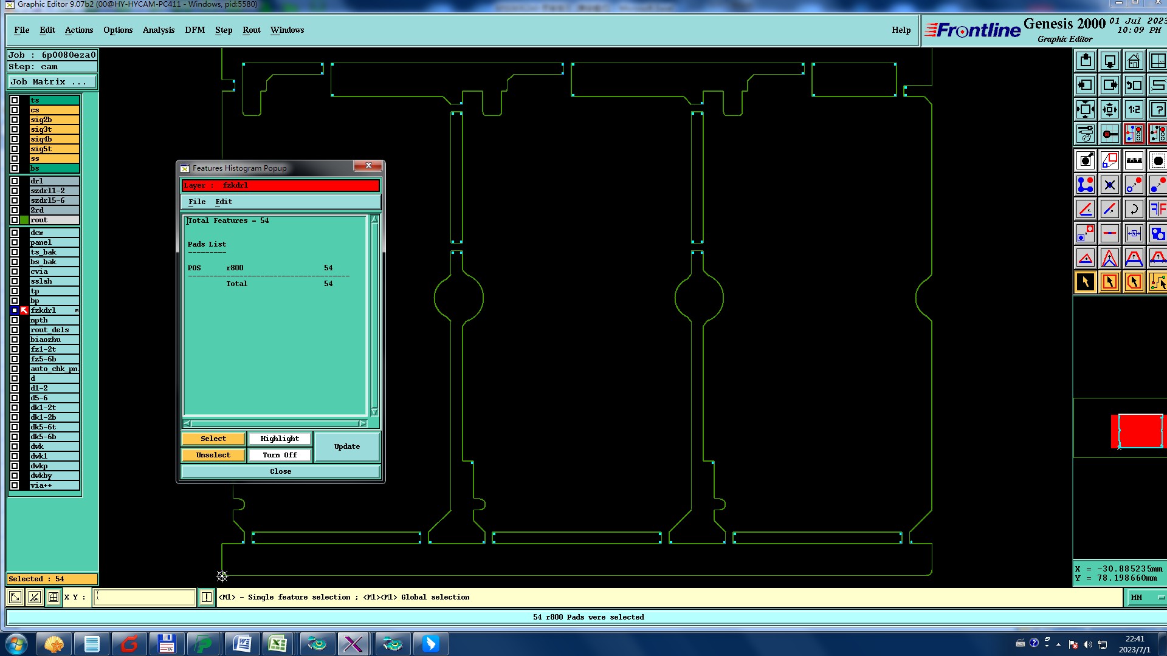Toggle the checkbox for layer drl
Viewport: 1167px width, 656px height.
click(x=15, y=181)
